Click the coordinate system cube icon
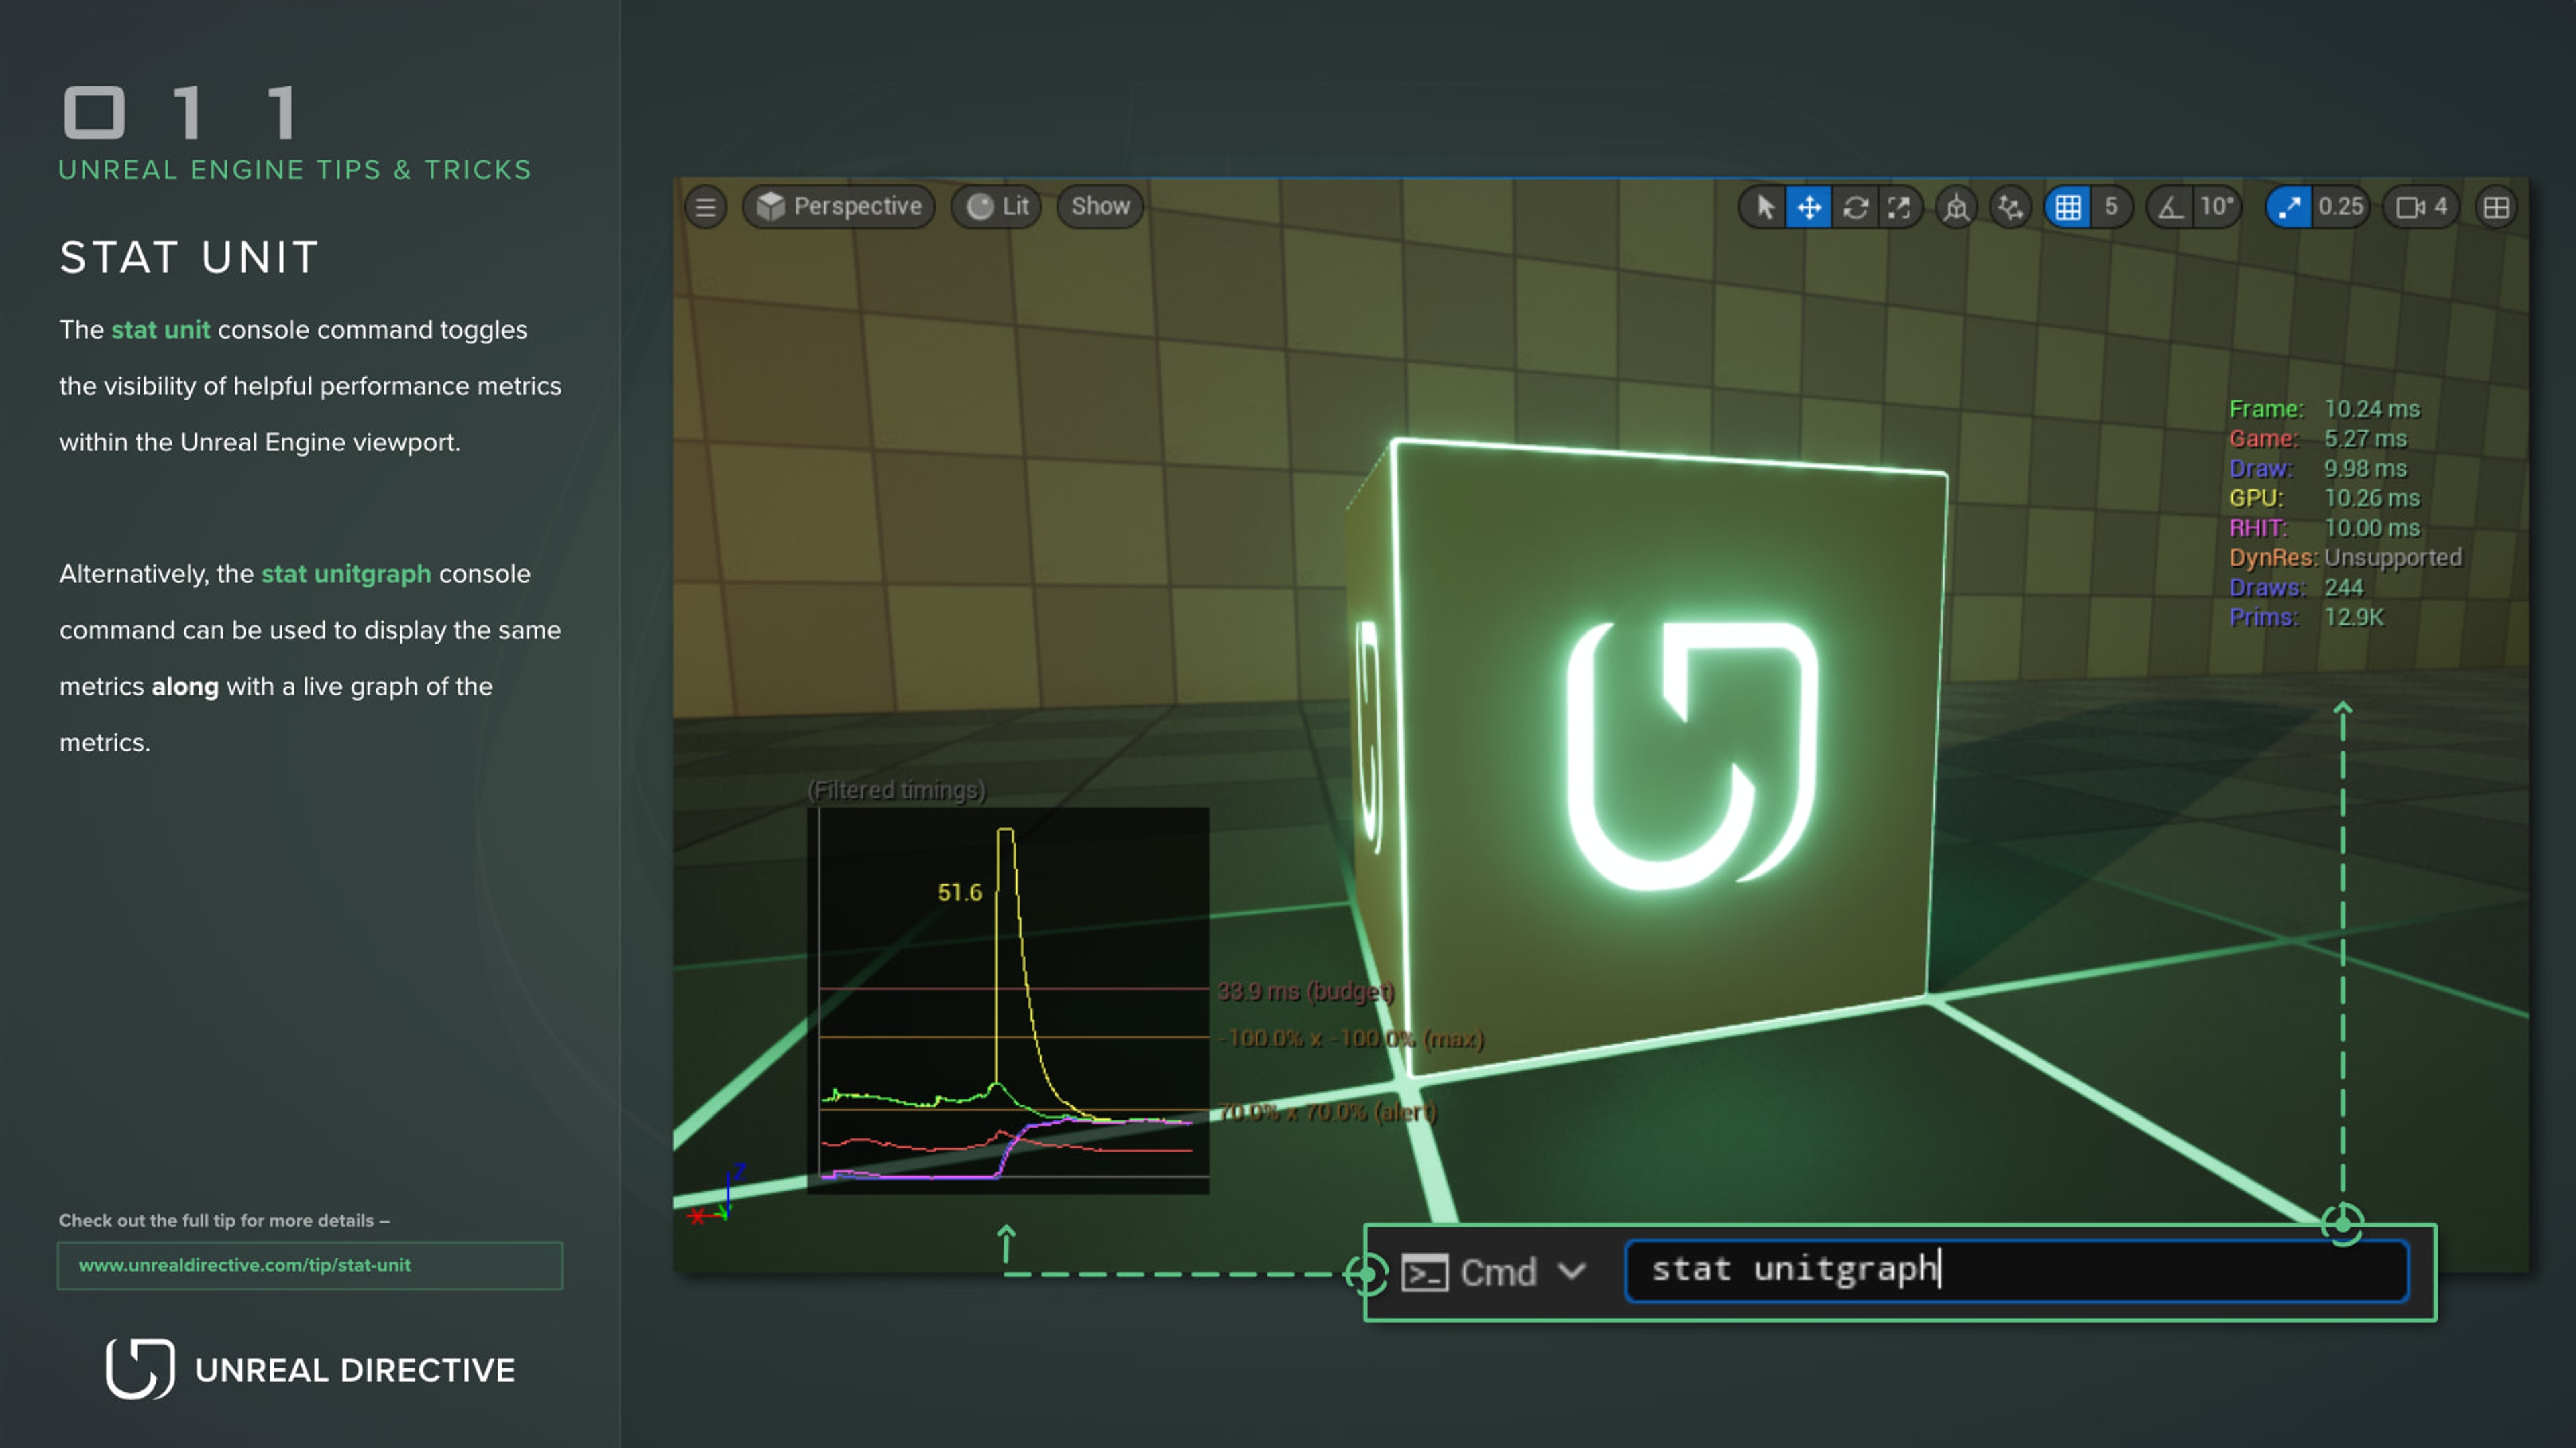 1956,207
